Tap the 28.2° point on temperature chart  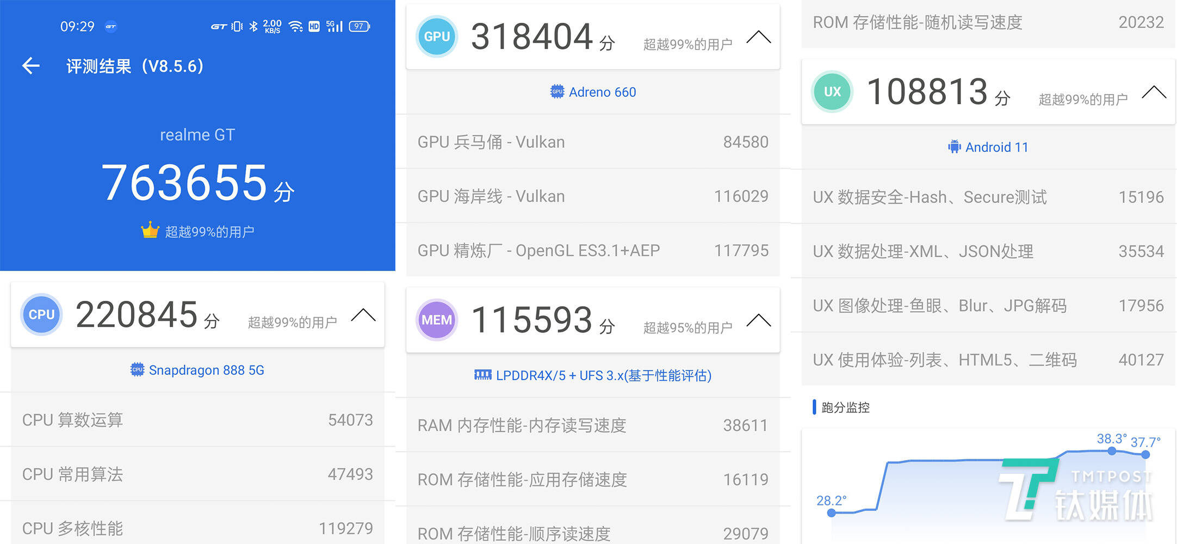coord(831,512)
